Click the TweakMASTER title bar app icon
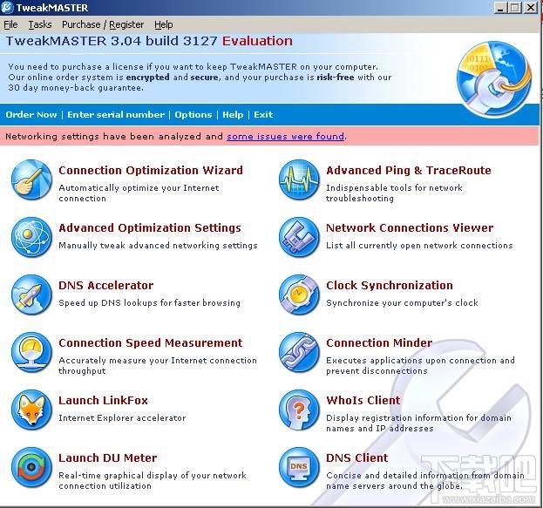The image size is (543, 508). point(7,7)
